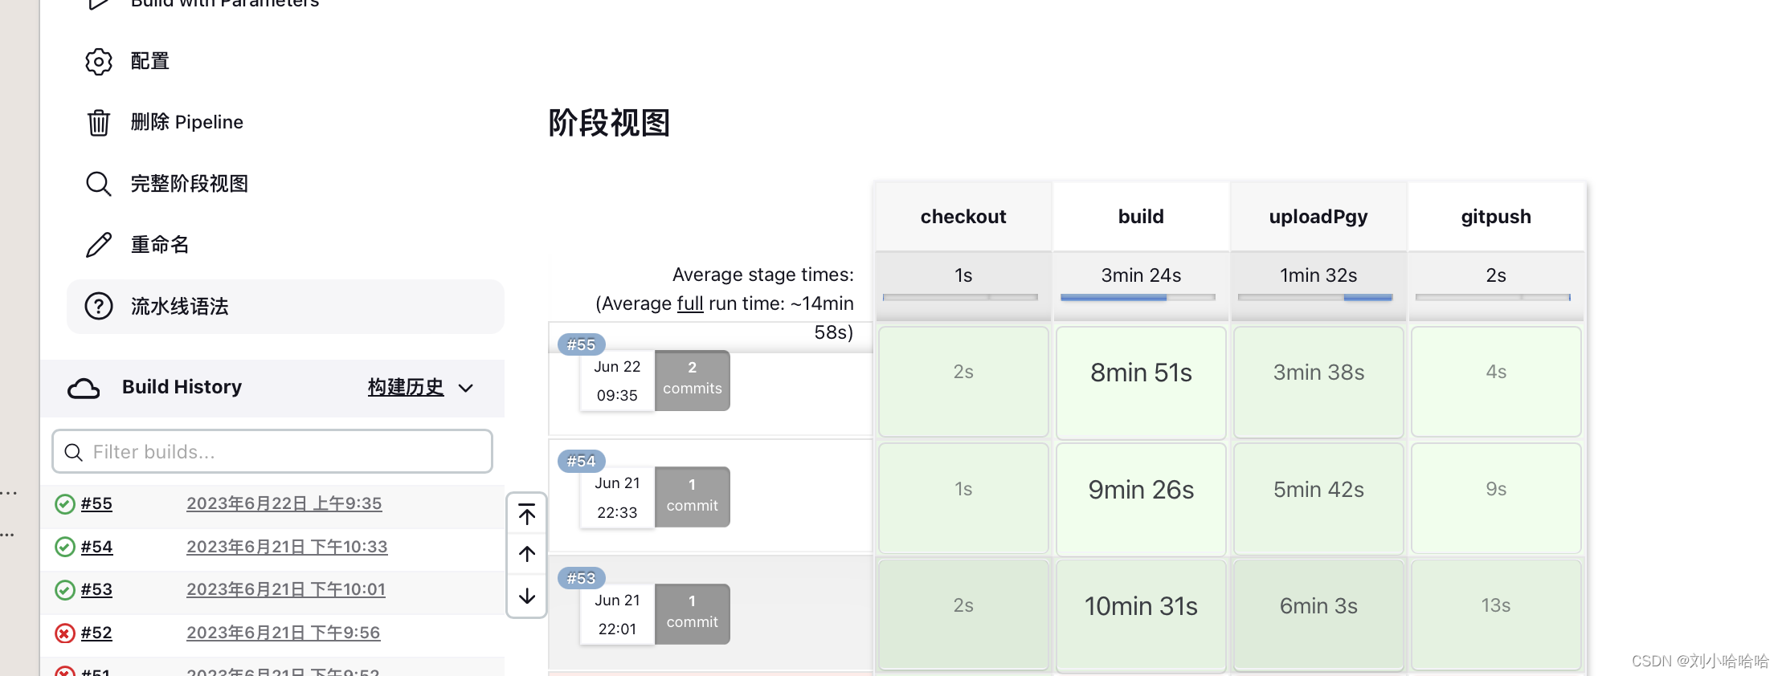Click the success status icon of build #53
This screenshot has width=1782, height=676.
[x=65, y=590]
